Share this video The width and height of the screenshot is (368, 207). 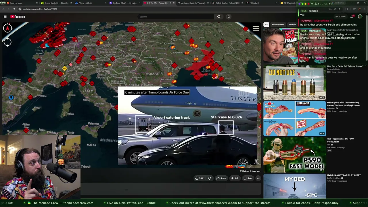(x=221, y=178)
